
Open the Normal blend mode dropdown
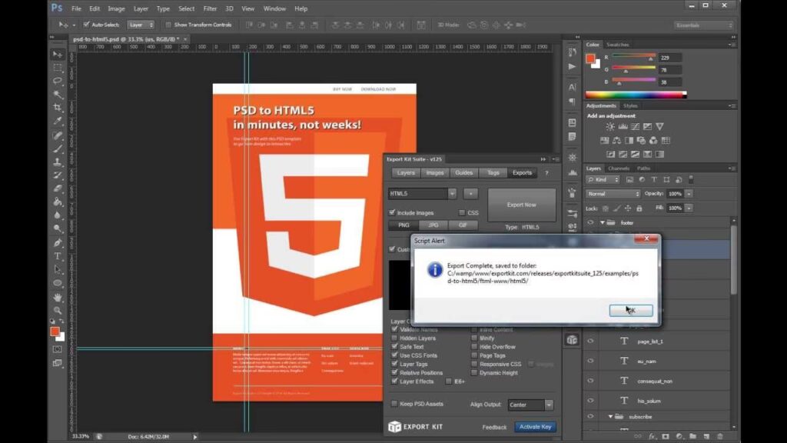(x=613, y=194)
